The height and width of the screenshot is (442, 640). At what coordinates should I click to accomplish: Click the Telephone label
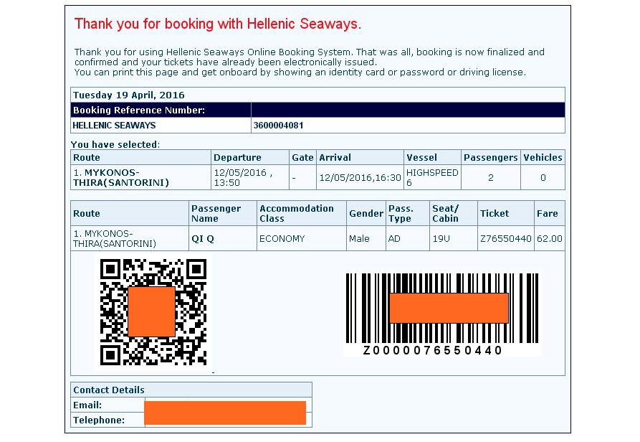pos(99,420)
